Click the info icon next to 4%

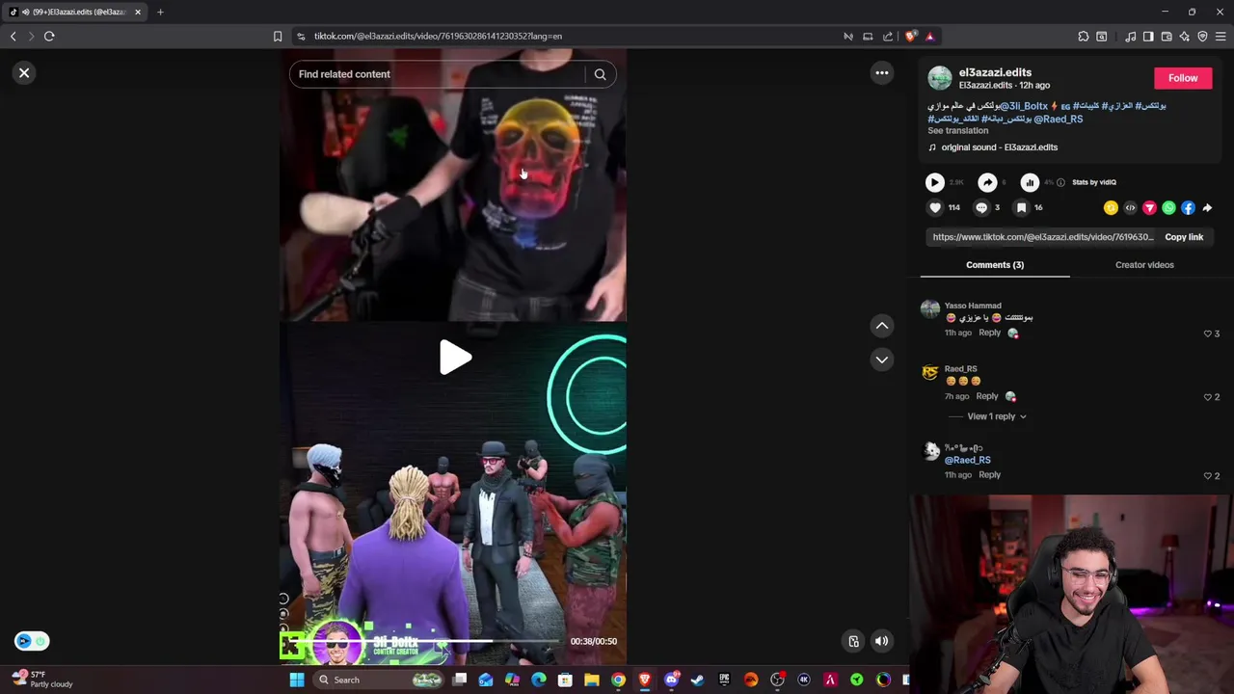click(x=1060, y=182)
